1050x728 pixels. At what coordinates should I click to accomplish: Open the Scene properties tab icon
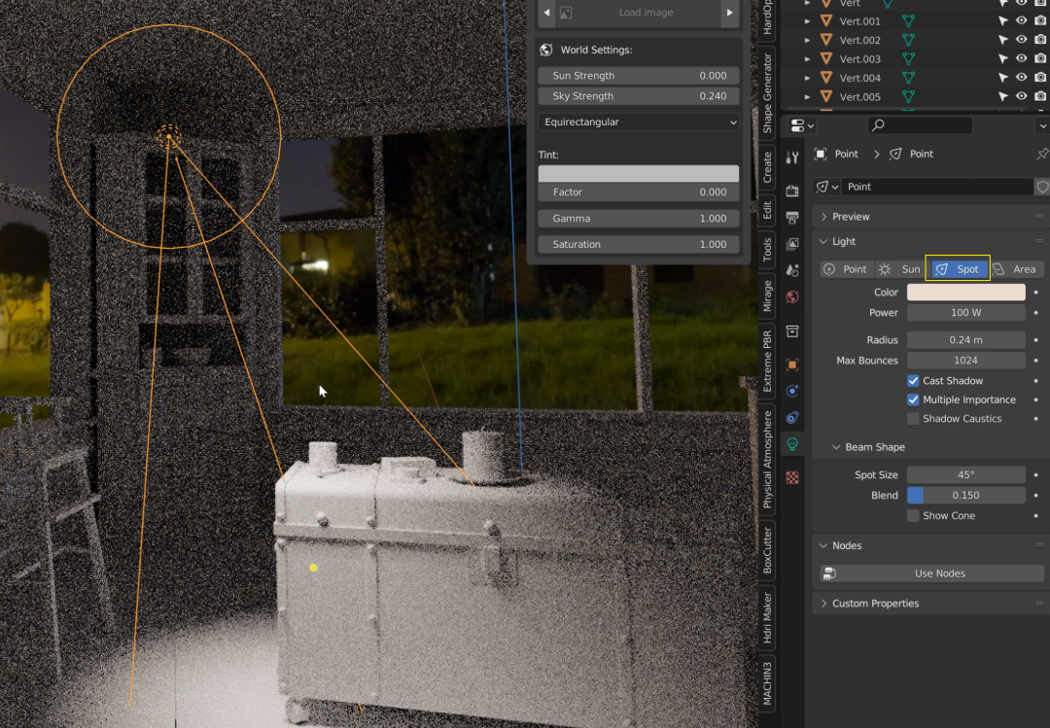[792, 270]
